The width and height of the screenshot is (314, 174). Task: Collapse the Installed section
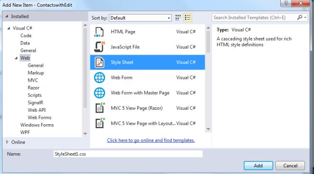coord(7,16)
